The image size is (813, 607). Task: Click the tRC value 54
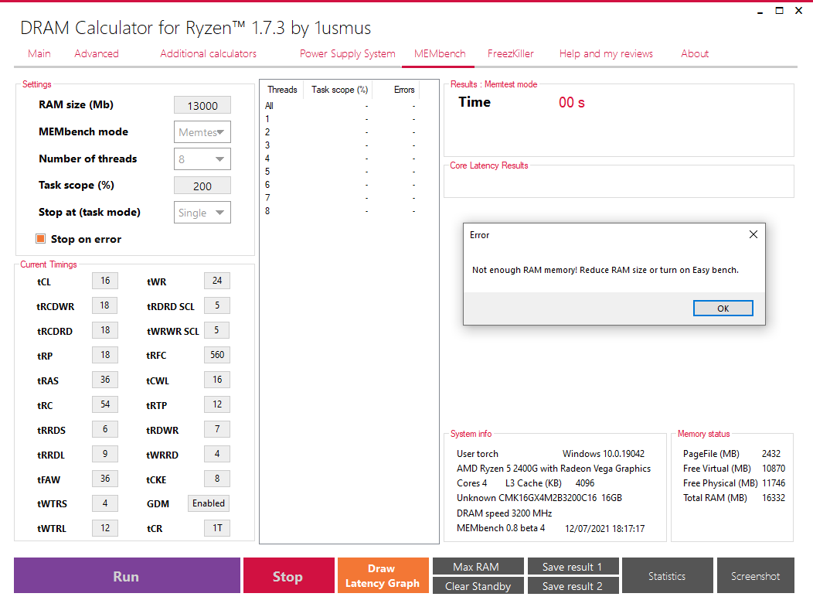(105, 404)
